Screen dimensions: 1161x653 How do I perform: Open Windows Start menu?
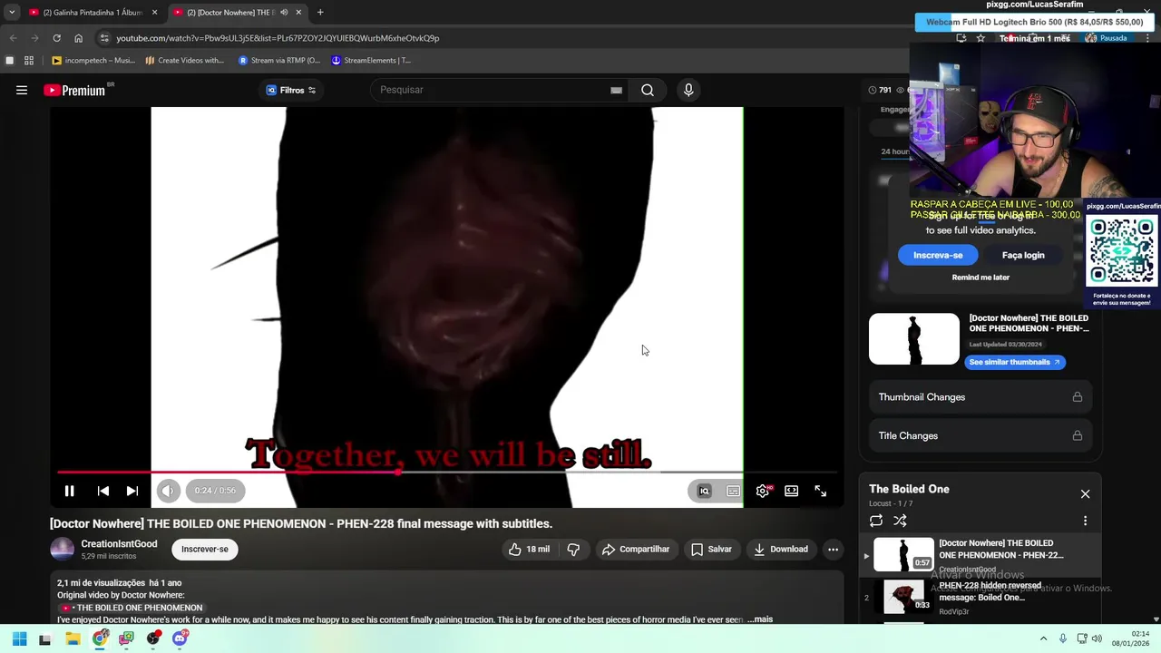coord(19,638)
